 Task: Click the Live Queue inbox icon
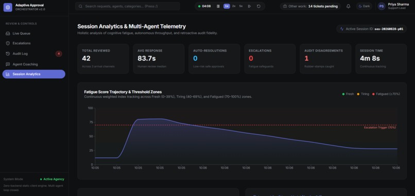point(8,33)
